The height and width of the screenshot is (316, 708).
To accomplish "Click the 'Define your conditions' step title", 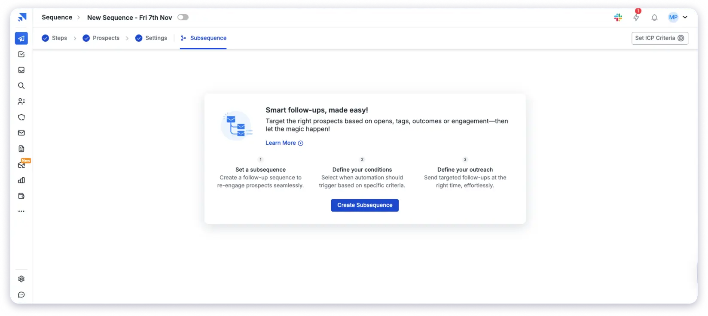I will pyautogui.click(x=362, y=170).
